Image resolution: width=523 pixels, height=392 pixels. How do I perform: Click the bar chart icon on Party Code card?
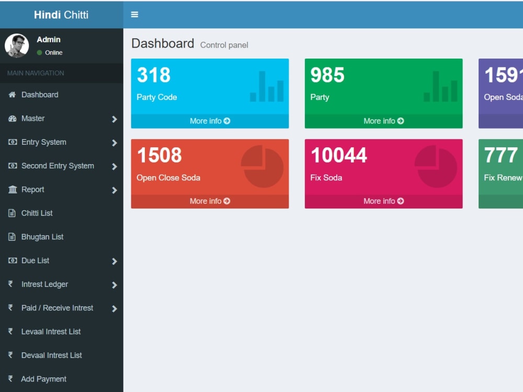tap(267, 86)
